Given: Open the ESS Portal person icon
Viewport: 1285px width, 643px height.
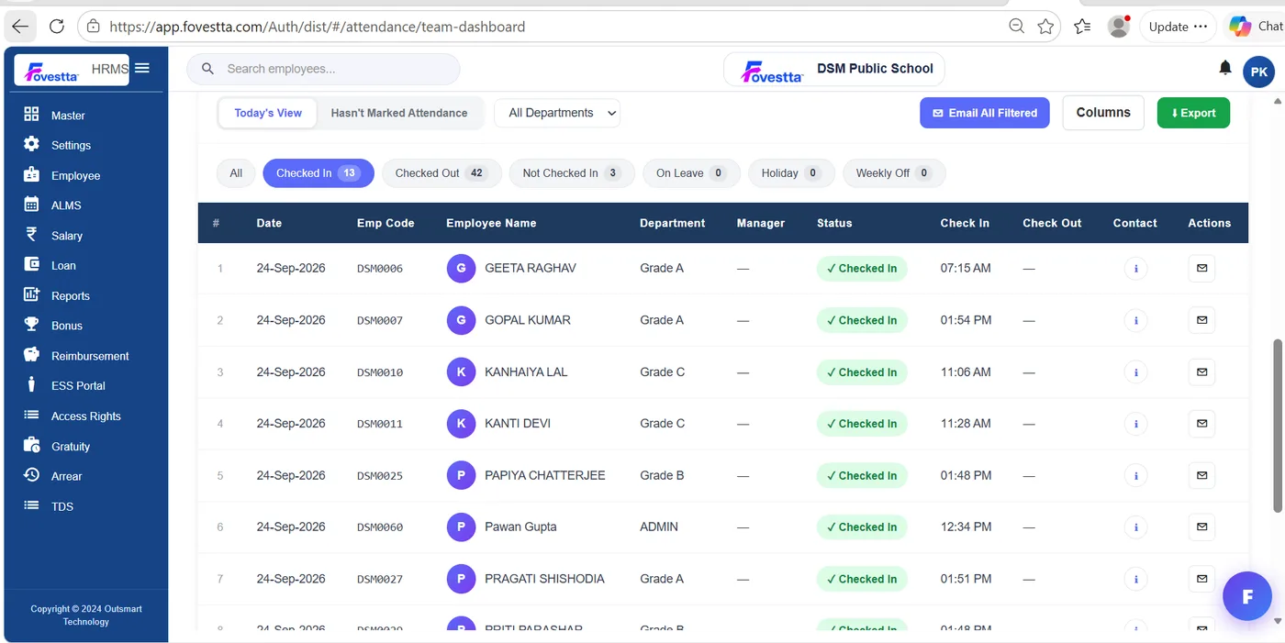Looking at the screenshot, I should (x=31, y=384).
